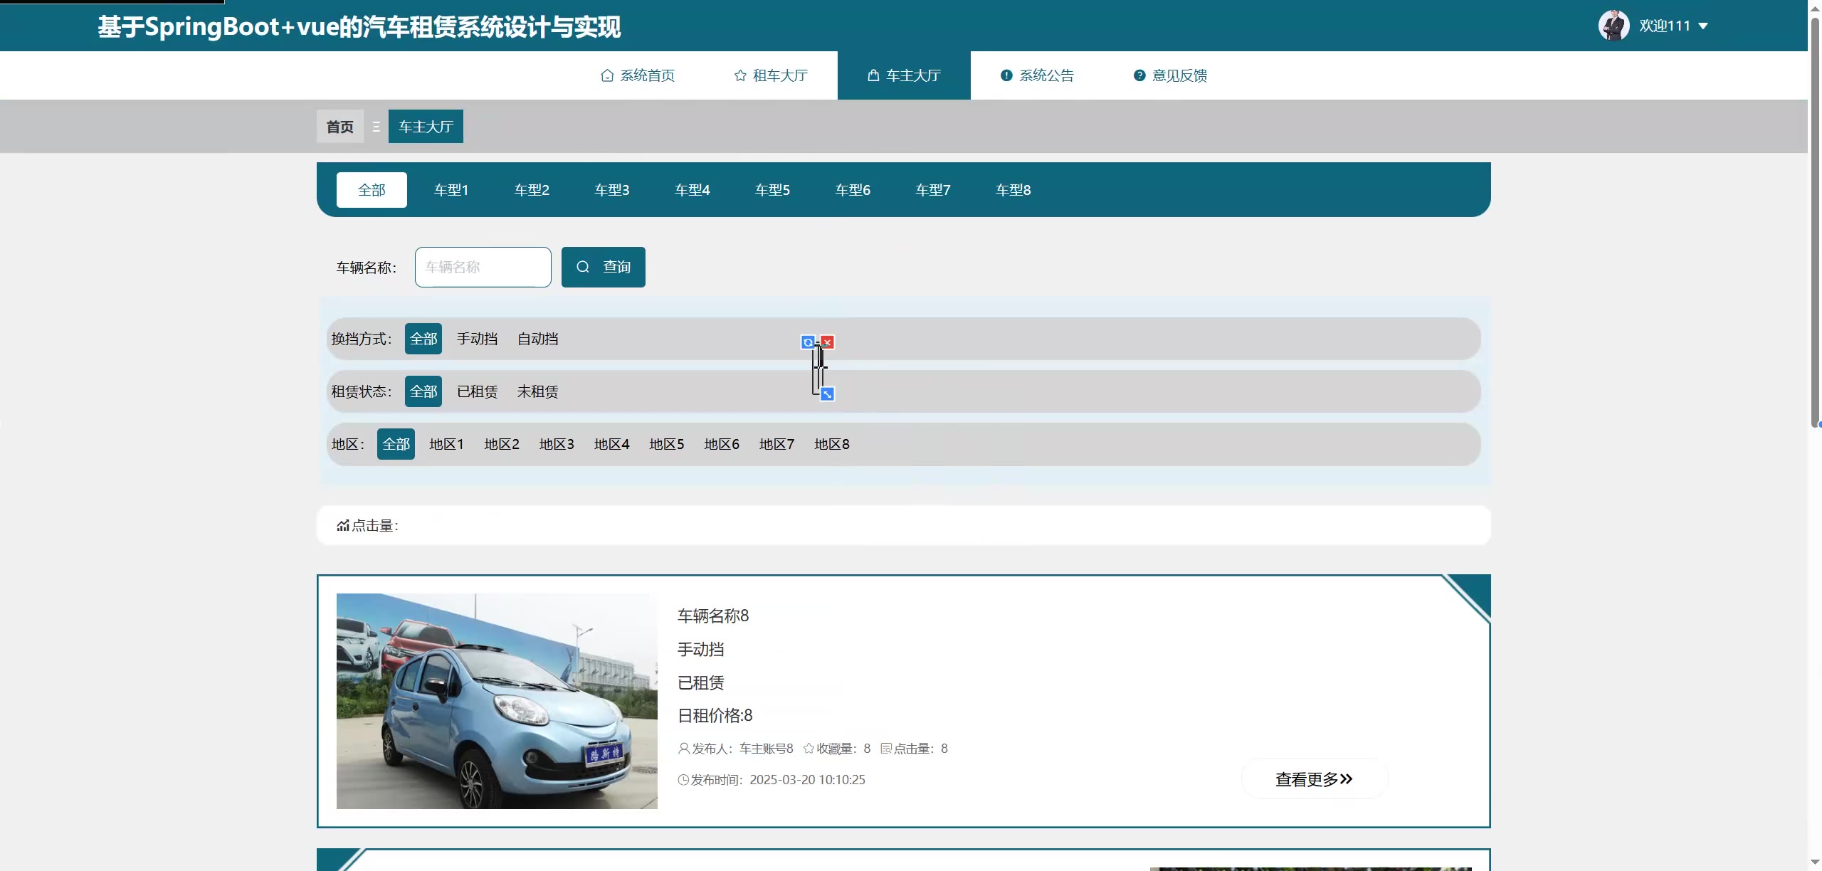Viewport: 1822px width, 871px height.
Task: Click the 查询 search button
Action: click(603, 267)
